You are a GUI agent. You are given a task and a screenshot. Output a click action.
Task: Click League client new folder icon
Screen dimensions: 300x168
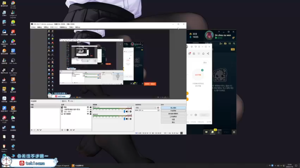pos(225,44)
